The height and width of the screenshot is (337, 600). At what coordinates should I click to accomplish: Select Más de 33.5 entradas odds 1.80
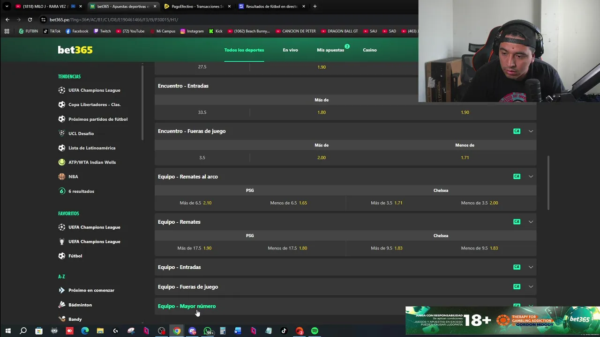(322, 112)
